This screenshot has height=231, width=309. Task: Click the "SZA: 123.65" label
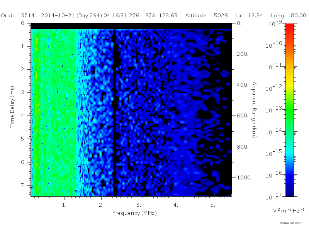tap(161, 15)
